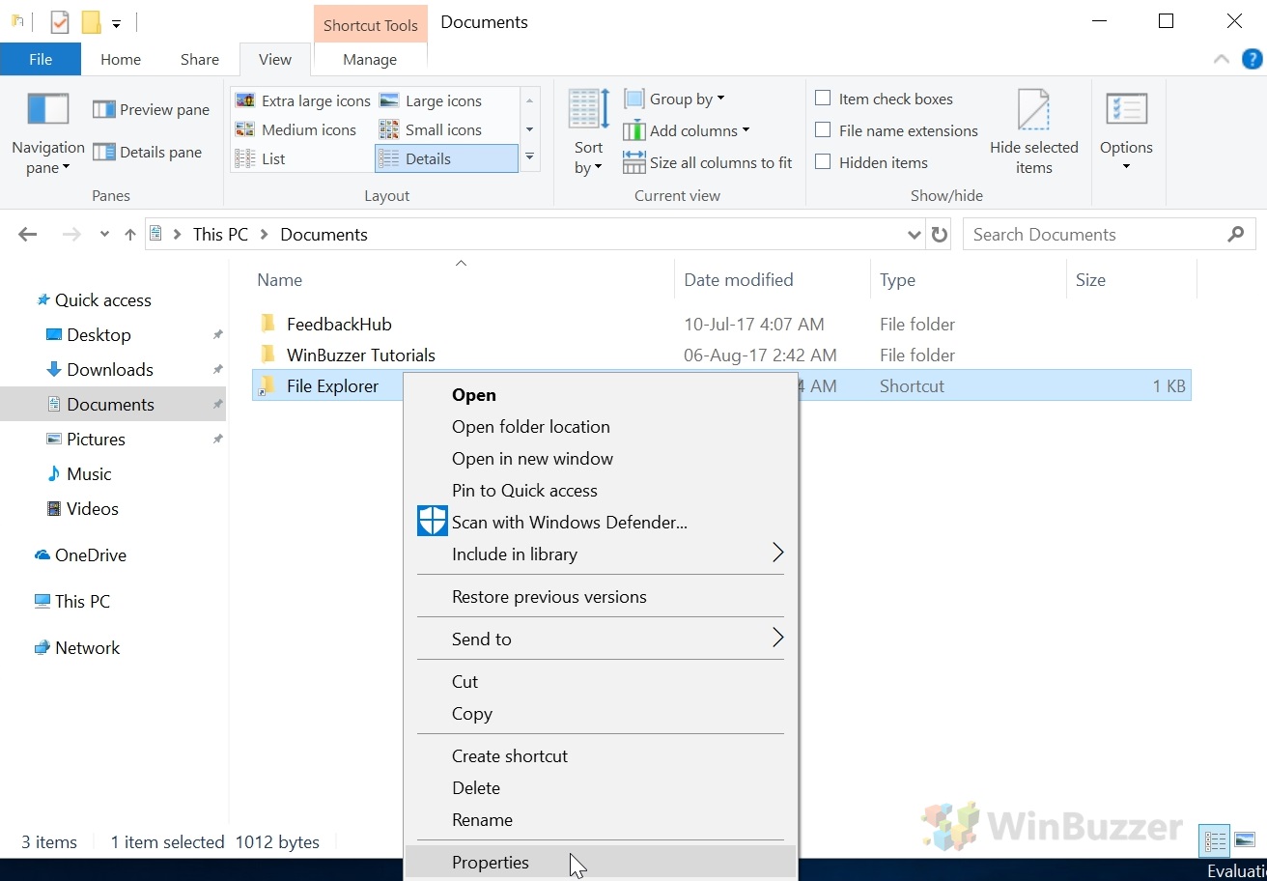Select This PC in the navigation pane

(82, 602)
